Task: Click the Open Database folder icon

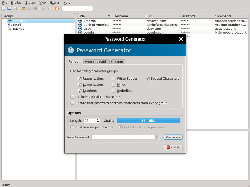Action: point(9,9)
